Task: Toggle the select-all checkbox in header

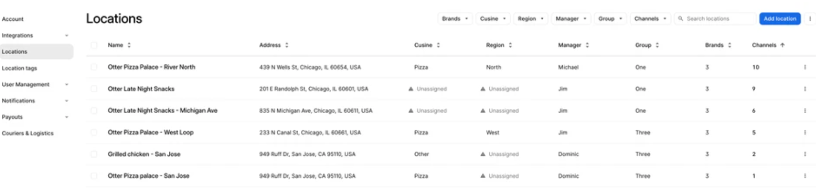Action: pos(94,45)
